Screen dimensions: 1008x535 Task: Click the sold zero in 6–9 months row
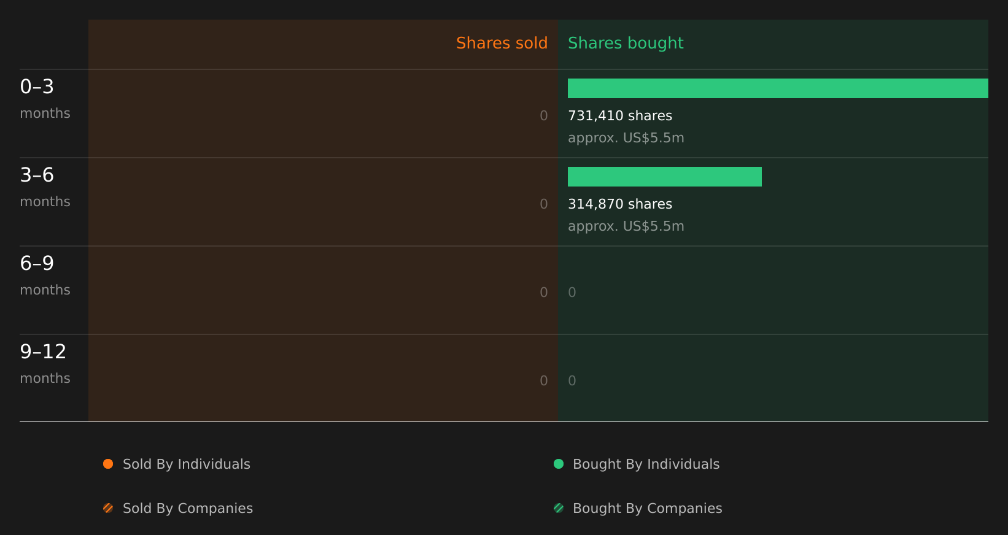point(544,293)
